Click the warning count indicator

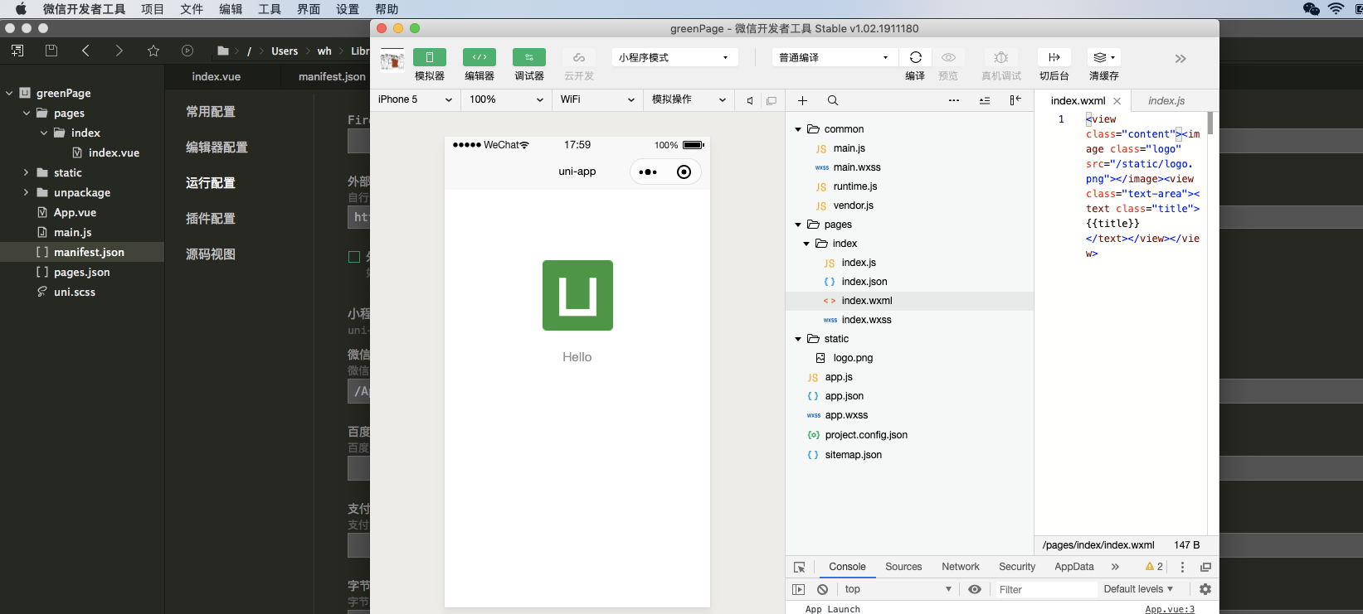point(1154,567)
